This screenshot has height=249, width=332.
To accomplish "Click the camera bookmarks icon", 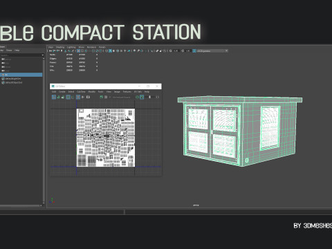I will pyautogui.click(x=62, y=50).
